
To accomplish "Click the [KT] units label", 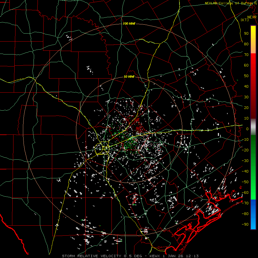I will (245, 20).
